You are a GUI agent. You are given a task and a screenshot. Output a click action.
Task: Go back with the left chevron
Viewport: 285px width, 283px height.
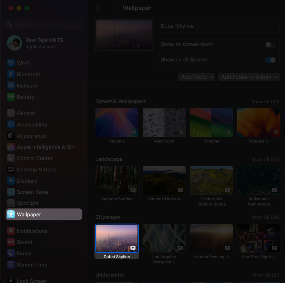(98, 8)
